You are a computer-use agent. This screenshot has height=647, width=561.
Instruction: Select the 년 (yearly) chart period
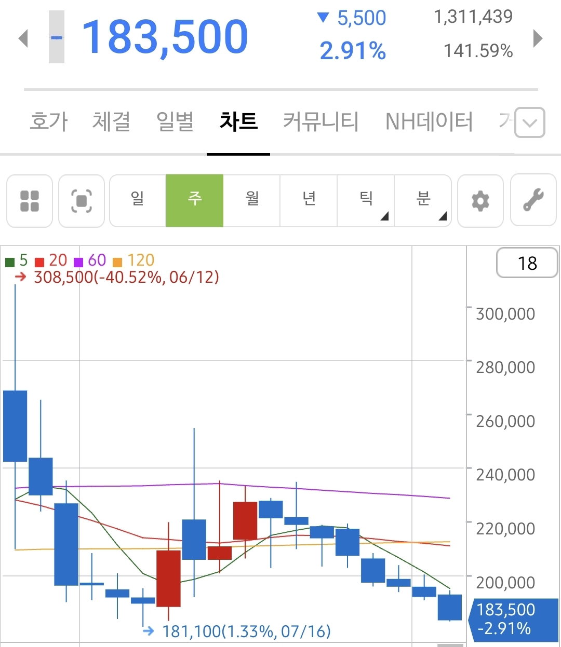pyautogui.click(x=309, y=201)
